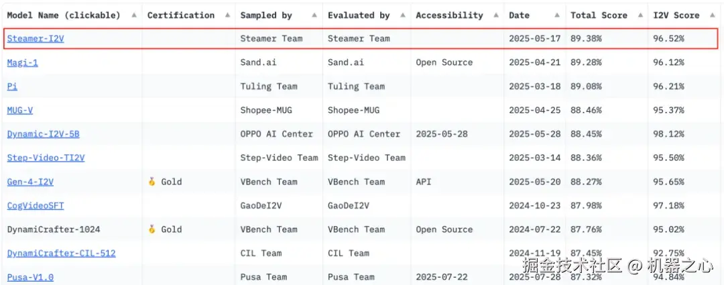
Task: Click the Pusa-V1.0 model link
Action: (30, 277)
